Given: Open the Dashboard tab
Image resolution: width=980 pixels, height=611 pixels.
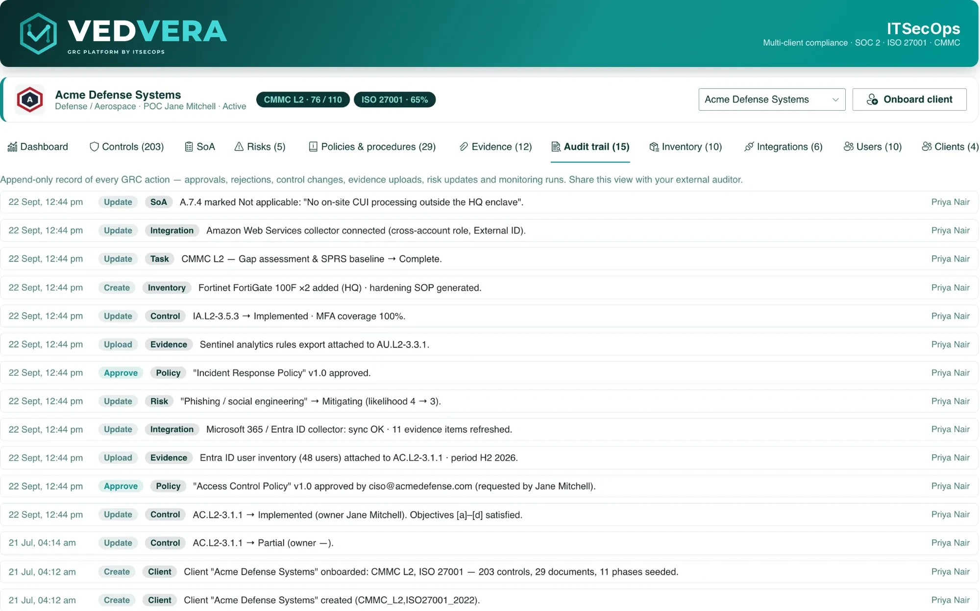Looking at the screenshot, I should 38,147.
